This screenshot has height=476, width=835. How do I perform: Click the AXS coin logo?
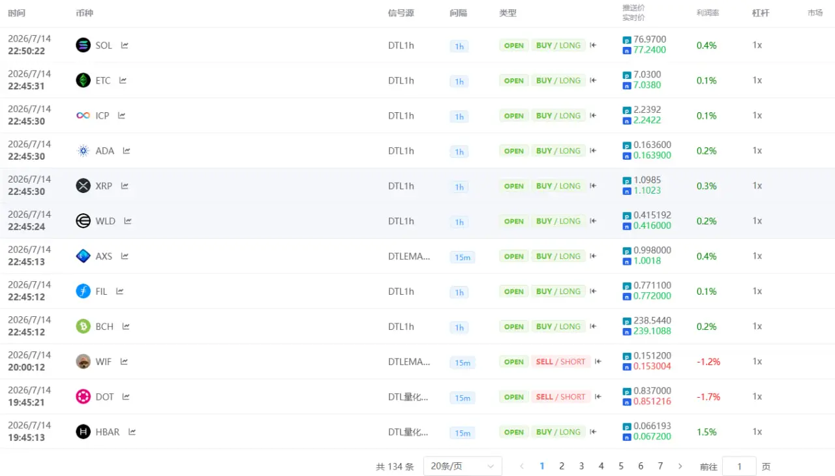point(83,256)
